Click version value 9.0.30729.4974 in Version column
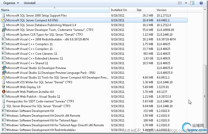The image size is (208, 134). click(x=166, y=39)
